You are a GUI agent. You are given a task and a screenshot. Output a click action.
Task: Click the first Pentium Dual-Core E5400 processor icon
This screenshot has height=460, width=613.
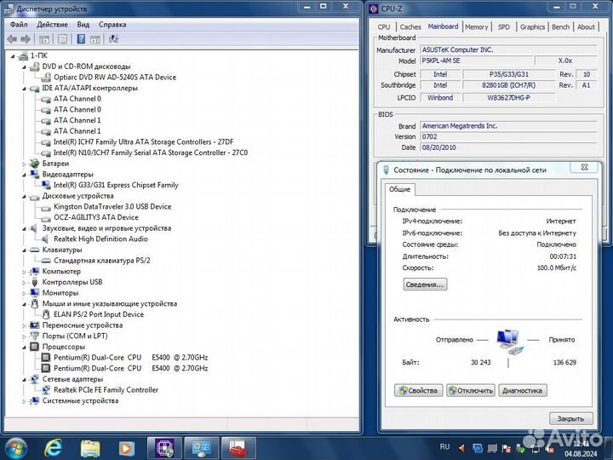pos(46,358)
